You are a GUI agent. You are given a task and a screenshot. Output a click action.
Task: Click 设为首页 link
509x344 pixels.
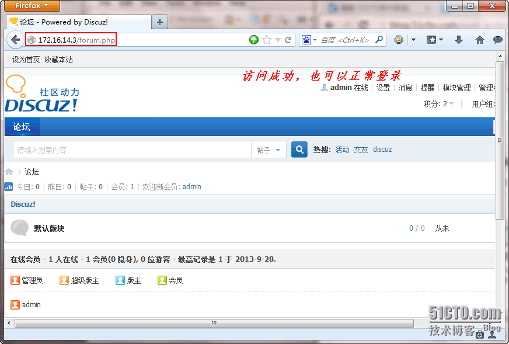pyautogui.click(x=26, y=60)
